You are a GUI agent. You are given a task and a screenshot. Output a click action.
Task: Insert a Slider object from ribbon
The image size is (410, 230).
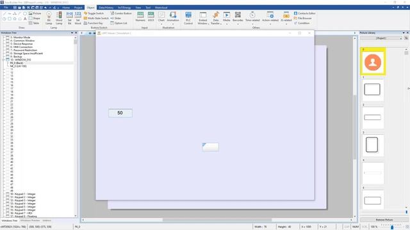pos(115,19)
